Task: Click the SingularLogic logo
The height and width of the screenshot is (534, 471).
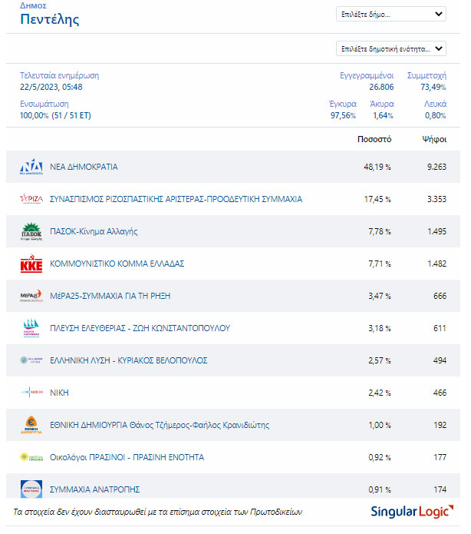Action: (x=412, y=512)
